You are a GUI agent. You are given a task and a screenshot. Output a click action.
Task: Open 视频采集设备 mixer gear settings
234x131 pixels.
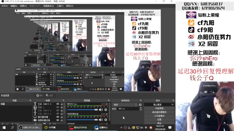106,120
